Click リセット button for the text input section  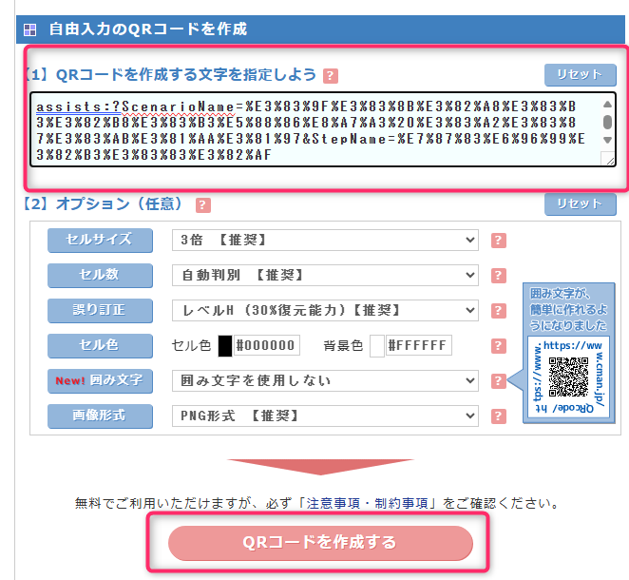tap(580, 75)
